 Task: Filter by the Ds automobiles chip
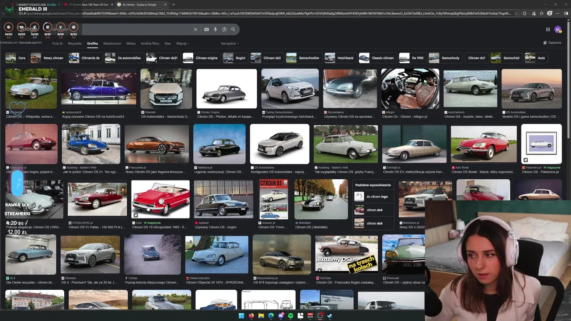[124, 58]
